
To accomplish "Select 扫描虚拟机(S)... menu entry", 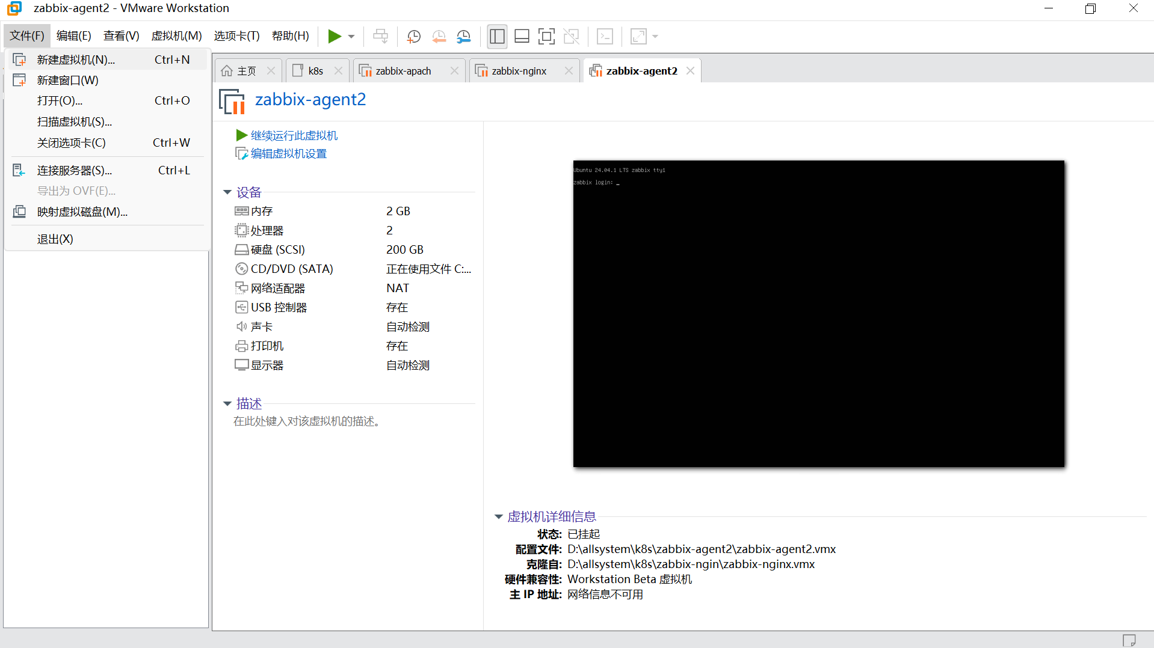I will pyautogui.click(x=107, y=121).
